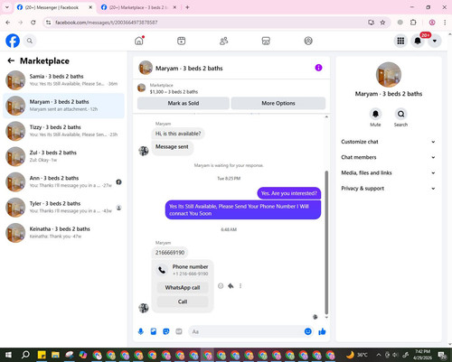This screenshot has height=362, width=452.
Task: Open the browser extensions puzzle icon
Action: click(413, 23)
